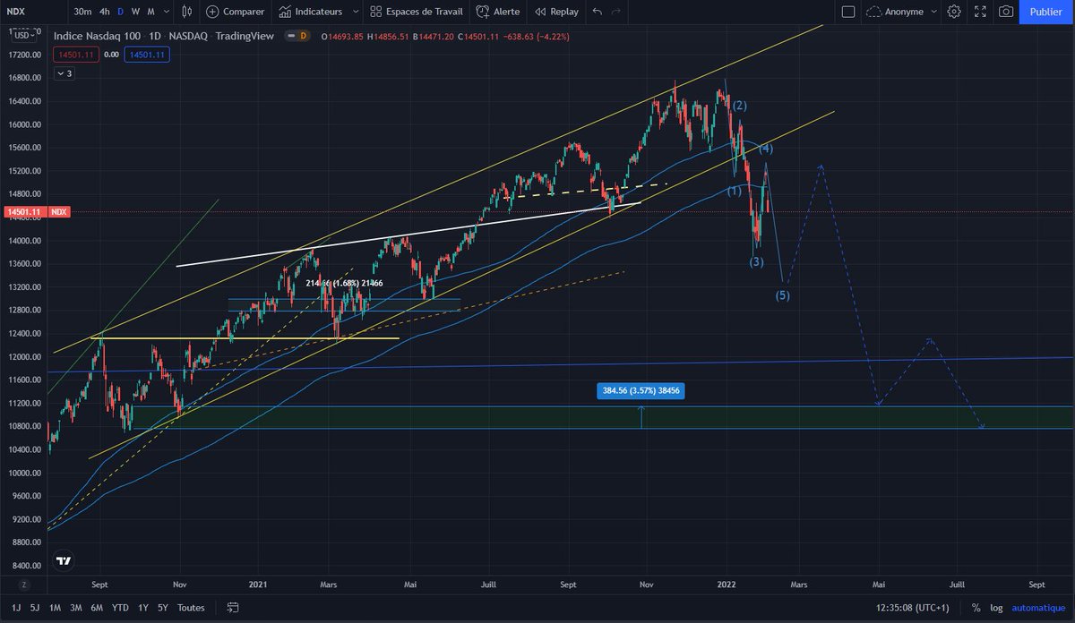
Task: Set range to 1Y
Action: click(143, 608)
